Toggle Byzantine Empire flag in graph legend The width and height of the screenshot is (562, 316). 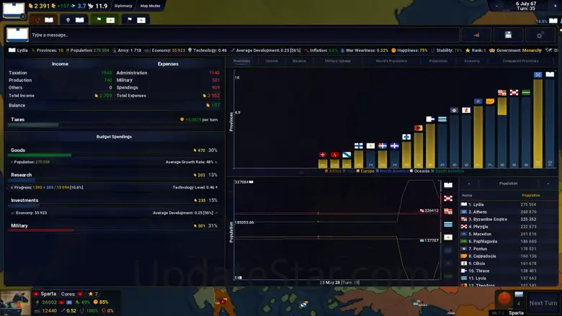pos(448,211)
